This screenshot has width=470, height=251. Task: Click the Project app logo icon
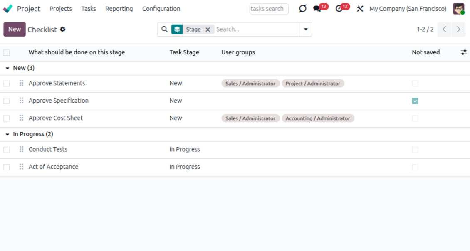(8, 9)
